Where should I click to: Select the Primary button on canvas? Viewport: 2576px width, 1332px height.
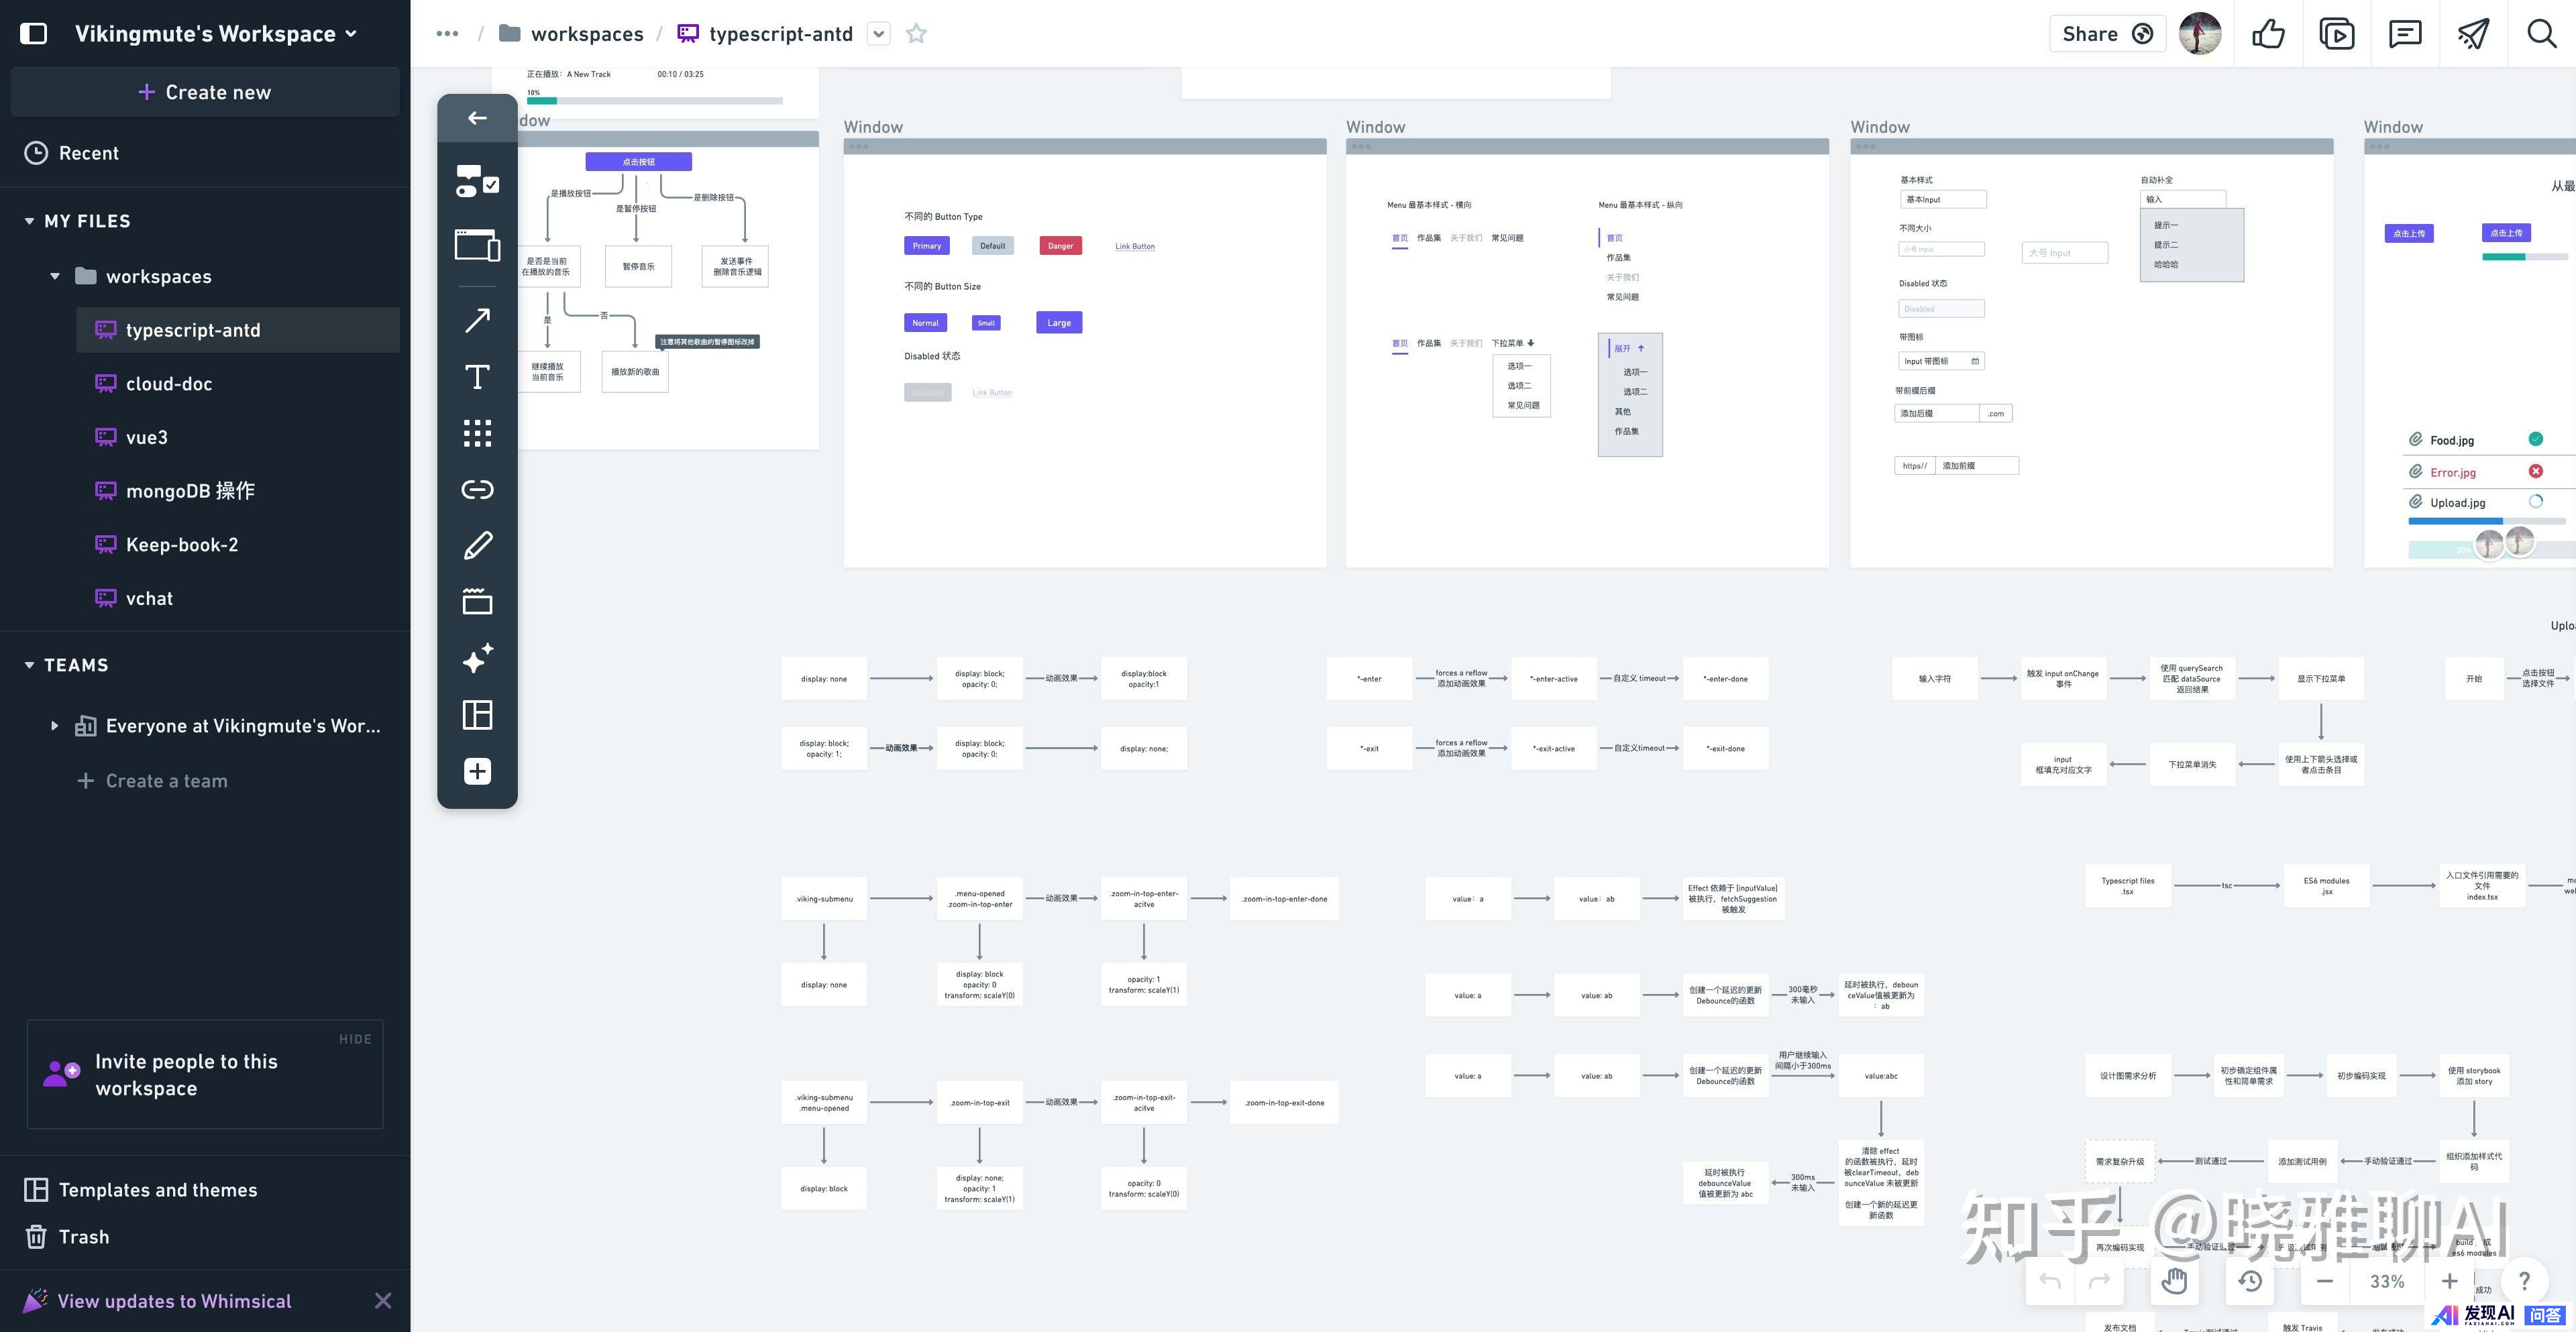point(926,245)
